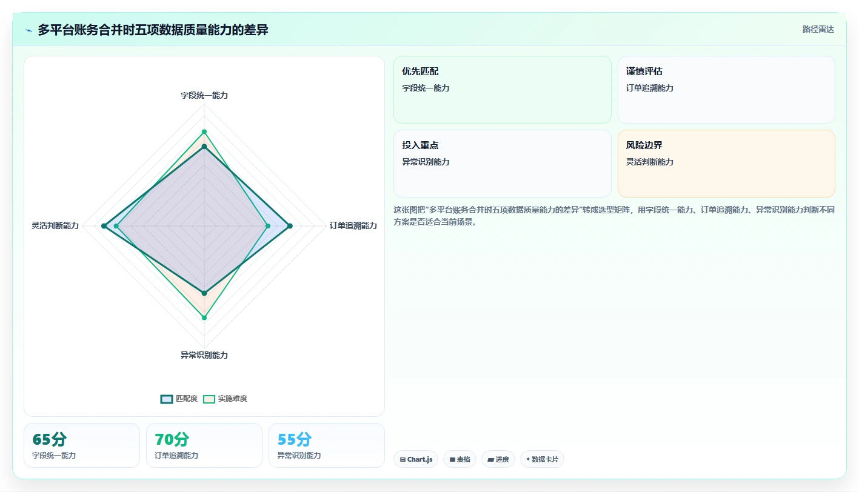
Task: Click 灵活判断能力 text inside 风险边界 card
Action: [x=650, y=162]
